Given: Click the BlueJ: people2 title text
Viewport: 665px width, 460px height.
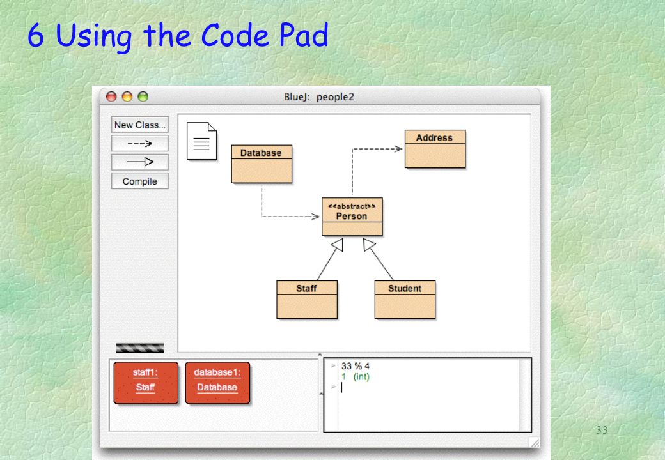Looking at the screenshot, I should (319, 97).
